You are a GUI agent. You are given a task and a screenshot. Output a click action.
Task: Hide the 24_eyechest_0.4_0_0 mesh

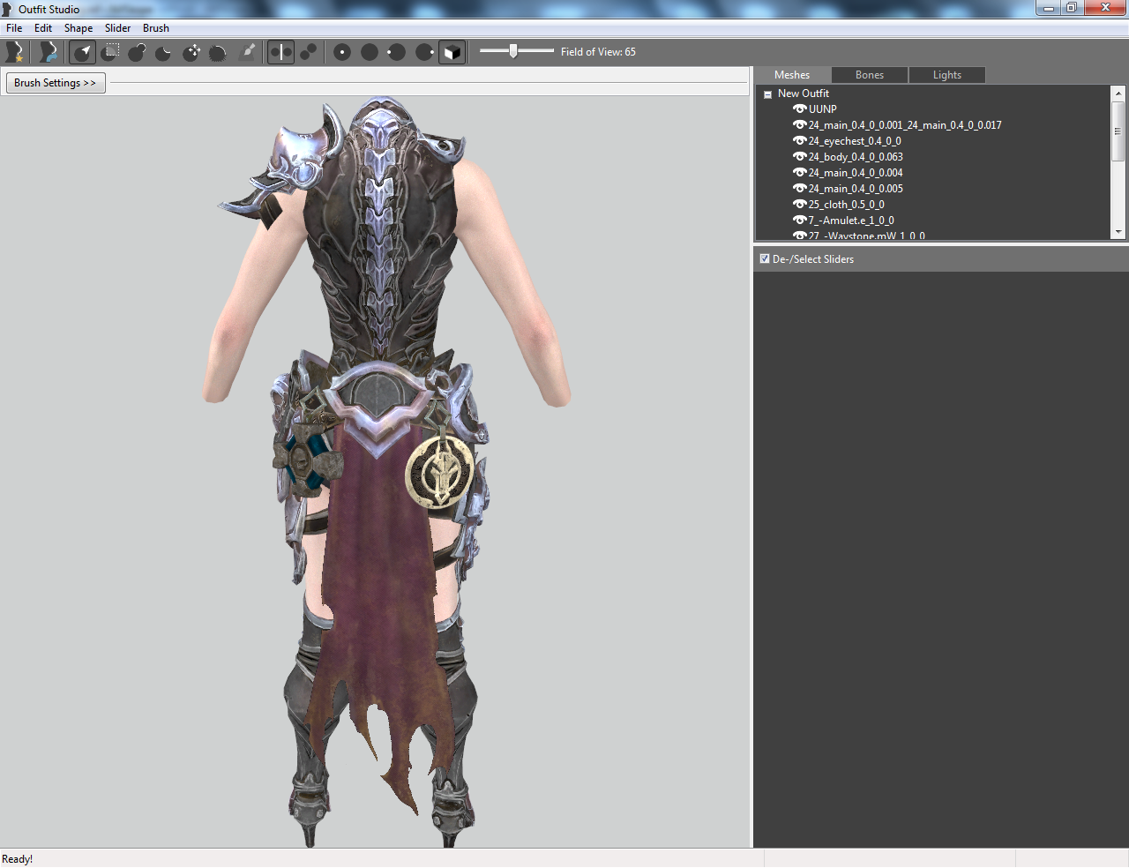799,141
